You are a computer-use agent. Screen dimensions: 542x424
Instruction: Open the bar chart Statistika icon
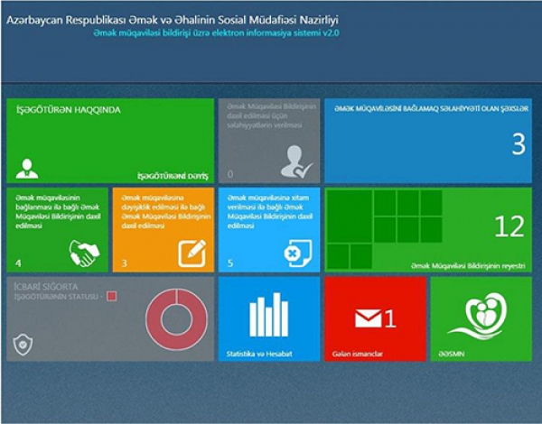(268, 315)
